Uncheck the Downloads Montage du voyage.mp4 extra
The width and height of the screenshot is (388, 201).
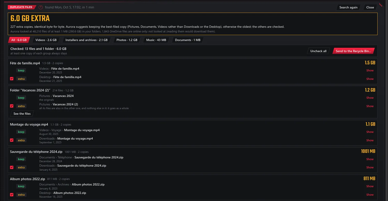coord(12,140)
